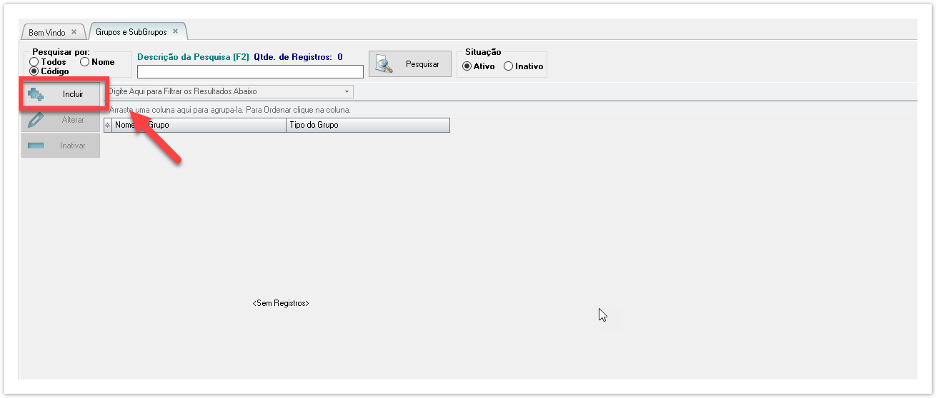Click the empty grid Sem Registros area
This screenshot has width=936, height=398.
click(280, 303)
